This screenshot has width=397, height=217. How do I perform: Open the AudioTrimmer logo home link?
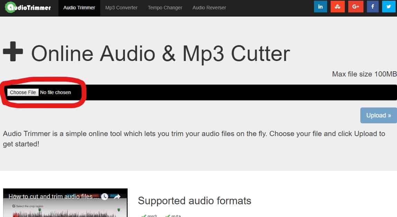pyautogui.click(x=28, y=7)
